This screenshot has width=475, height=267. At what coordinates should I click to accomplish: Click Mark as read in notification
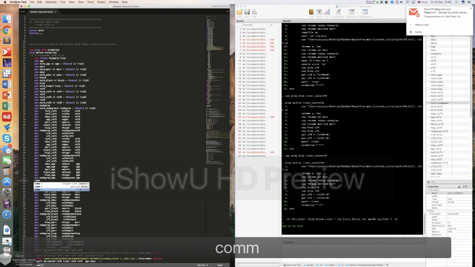[x=422, y=25]
